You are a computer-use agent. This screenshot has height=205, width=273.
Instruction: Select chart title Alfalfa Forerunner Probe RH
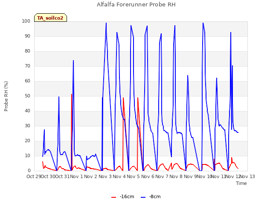coord(136,5)
